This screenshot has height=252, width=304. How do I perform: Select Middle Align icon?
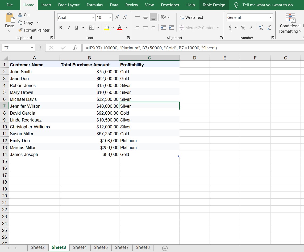click(145, 18)
